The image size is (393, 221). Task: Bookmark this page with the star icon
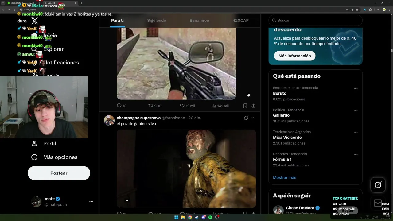(357, 10)
